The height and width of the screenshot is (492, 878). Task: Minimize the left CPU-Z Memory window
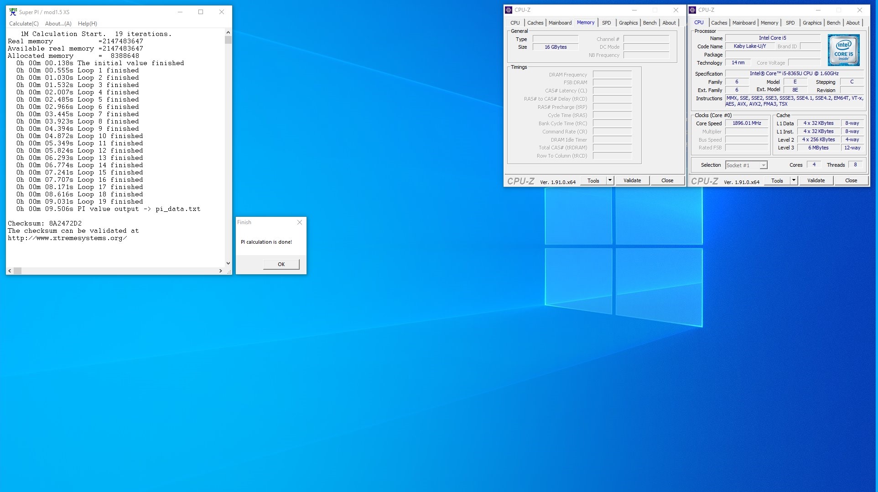[x=634, y=10]
